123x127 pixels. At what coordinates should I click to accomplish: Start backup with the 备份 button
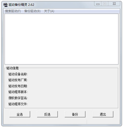[x=75, y=114]
